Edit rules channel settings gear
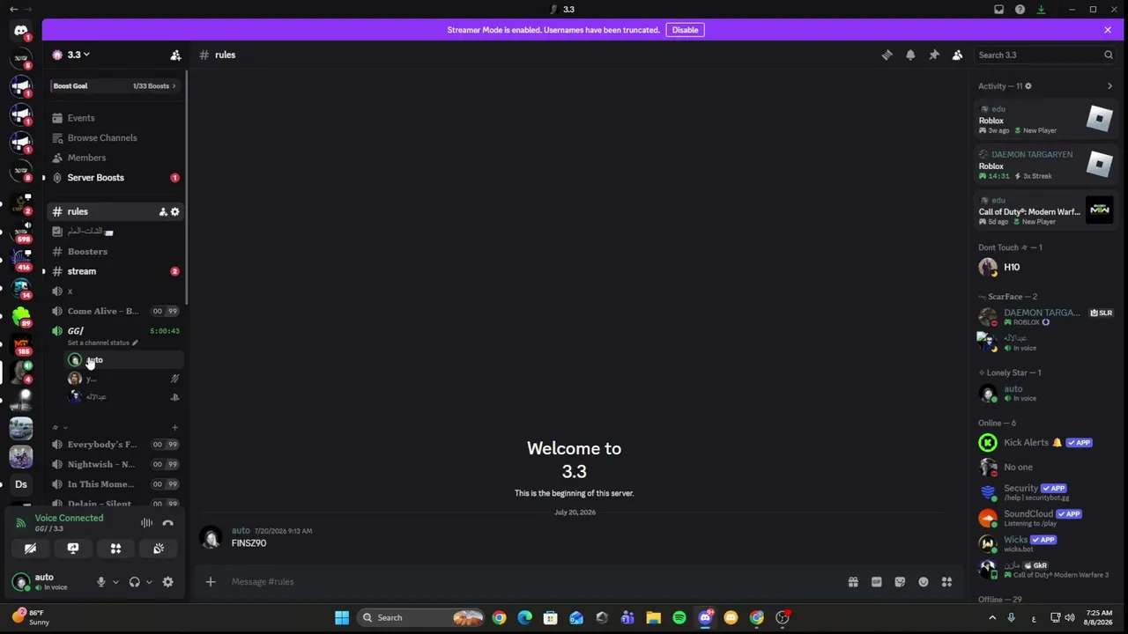The image size is (1128, 634). (x=174, y=211)
